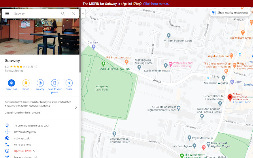Screen dimensions: 253x158
Task: Open the hamburger menu in search box
Action: 7,13
